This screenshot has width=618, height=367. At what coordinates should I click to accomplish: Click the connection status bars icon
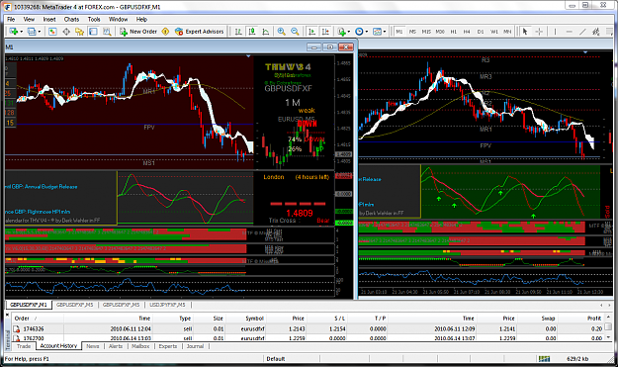click(x=544, y=359)
